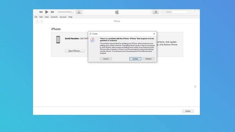Go forward with the right chevron

pyautogui.click(x=41, y=21)
